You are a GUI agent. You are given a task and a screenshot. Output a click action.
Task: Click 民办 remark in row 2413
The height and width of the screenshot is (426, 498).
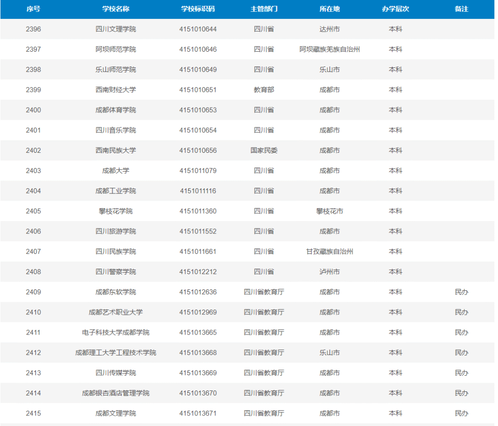click(x=462, y=373)
